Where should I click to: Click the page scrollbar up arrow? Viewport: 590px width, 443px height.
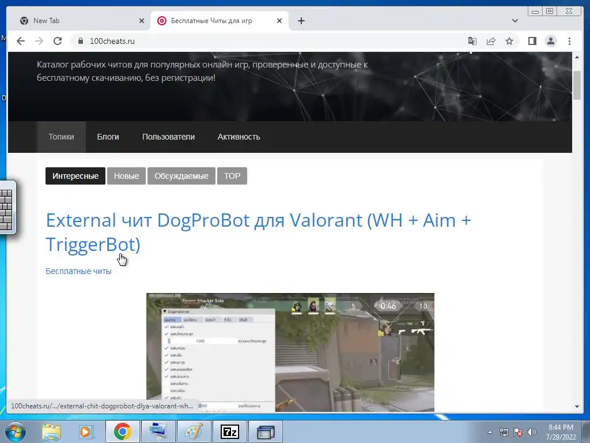point(577,57)
